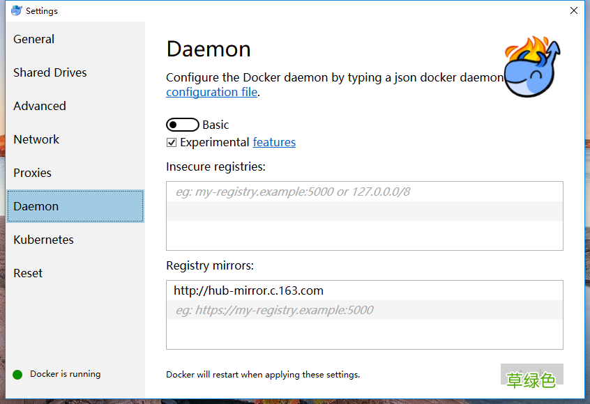The image size is (590, 404).
Task: Enable Experimental mode via its checkbox
Action: click(x=170, y=142)
